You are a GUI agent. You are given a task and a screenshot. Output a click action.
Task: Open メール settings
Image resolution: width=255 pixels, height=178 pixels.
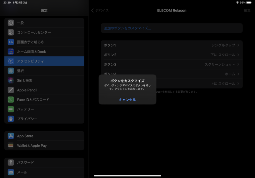(44, 172)
